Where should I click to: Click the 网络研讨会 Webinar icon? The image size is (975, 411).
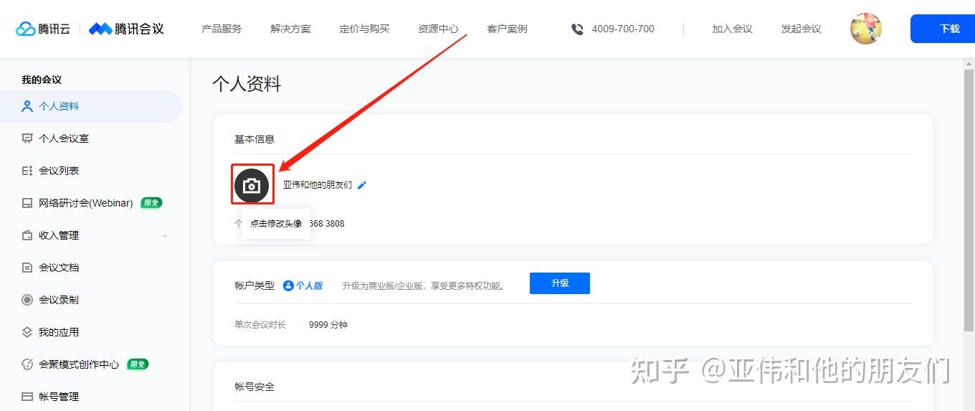(x=27, y=203)
